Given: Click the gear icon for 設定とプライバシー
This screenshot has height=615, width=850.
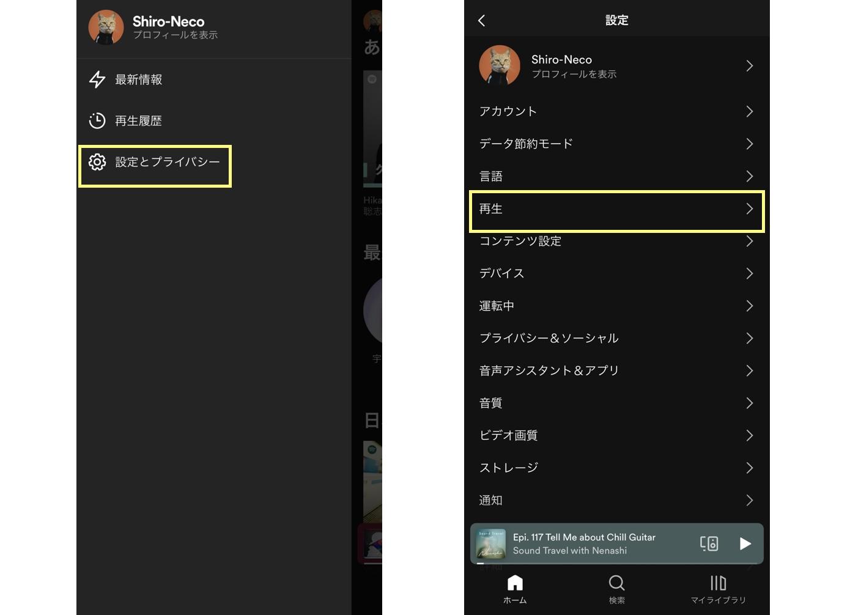Looking at the screenshot, I should [97, 162].
